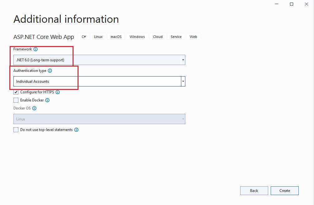Click the Additional information title
The image size is (314, 205).
(x=66, y=19)
